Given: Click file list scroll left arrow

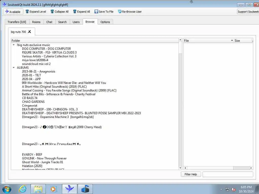Looking at the screenshot, I should coord(185,168).
